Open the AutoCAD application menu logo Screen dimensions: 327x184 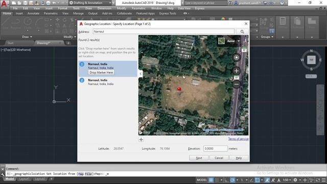coord(4,4)
